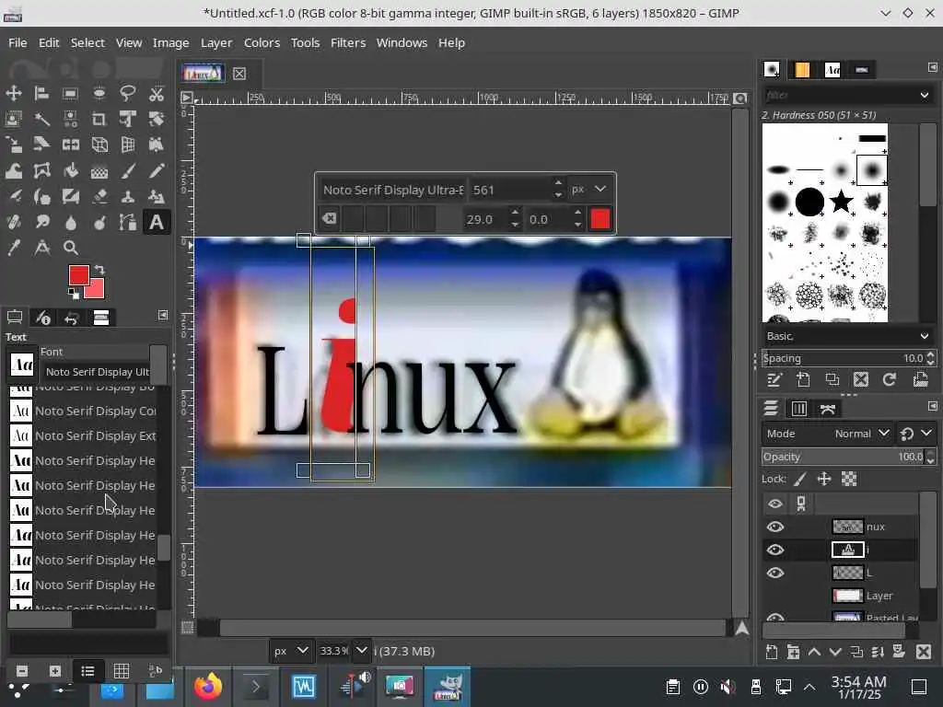
Task: Select the Clone stamp tool
Action: click(127, 197)
